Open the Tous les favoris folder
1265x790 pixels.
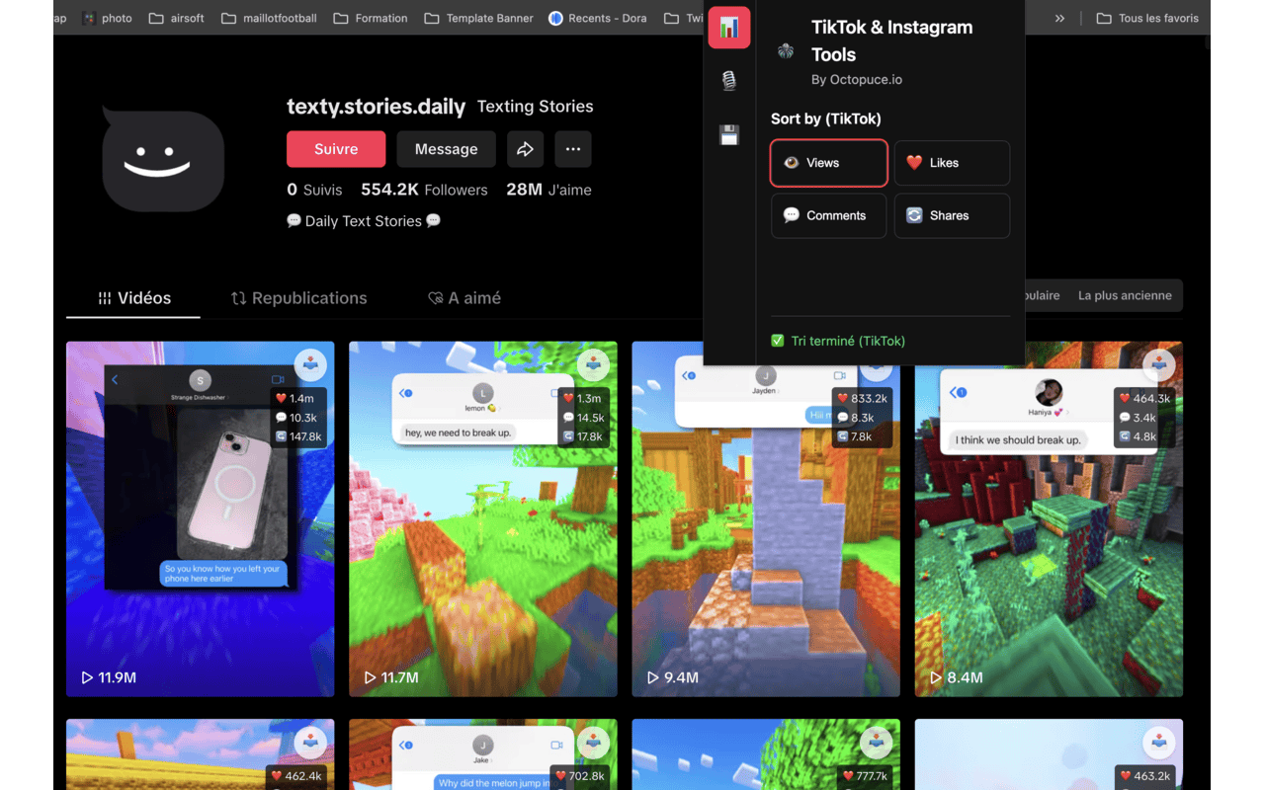[1148, 18]
